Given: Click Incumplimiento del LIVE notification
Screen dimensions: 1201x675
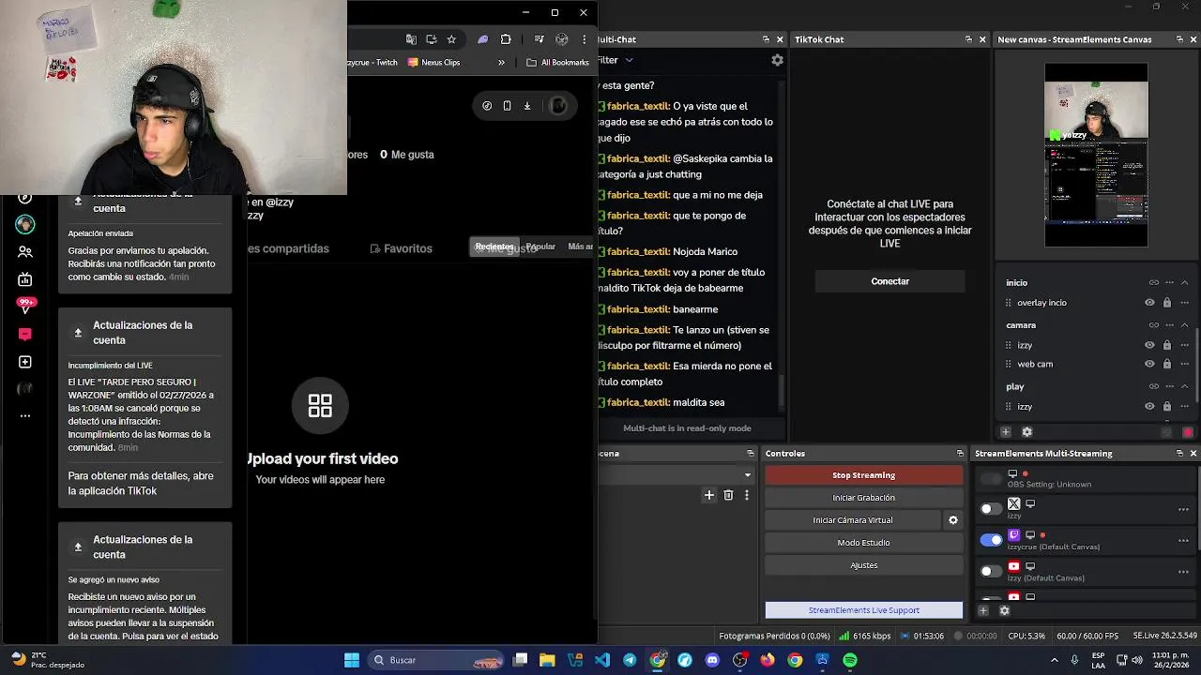Looking at the screenshot, I should (x=110, y=366).
